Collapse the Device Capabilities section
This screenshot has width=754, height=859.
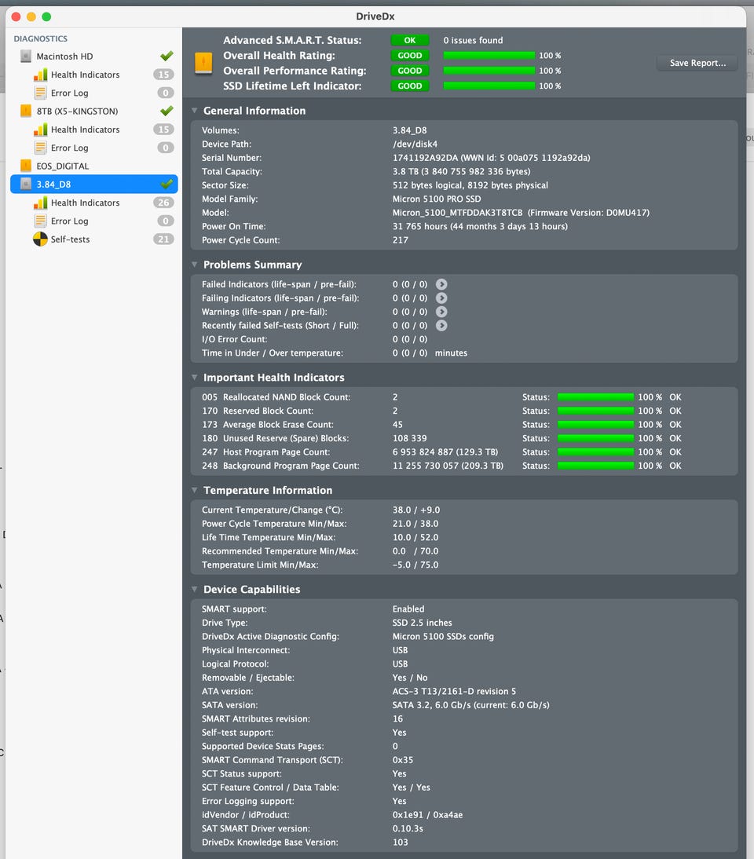coord(195,589)
